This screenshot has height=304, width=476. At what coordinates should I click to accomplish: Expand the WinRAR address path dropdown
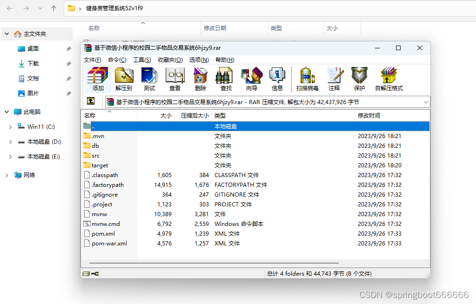tap(426, 102)
